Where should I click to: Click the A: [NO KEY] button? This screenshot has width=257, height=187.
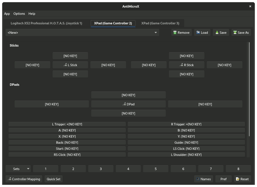pyautogui.click(x=67, y=130)
